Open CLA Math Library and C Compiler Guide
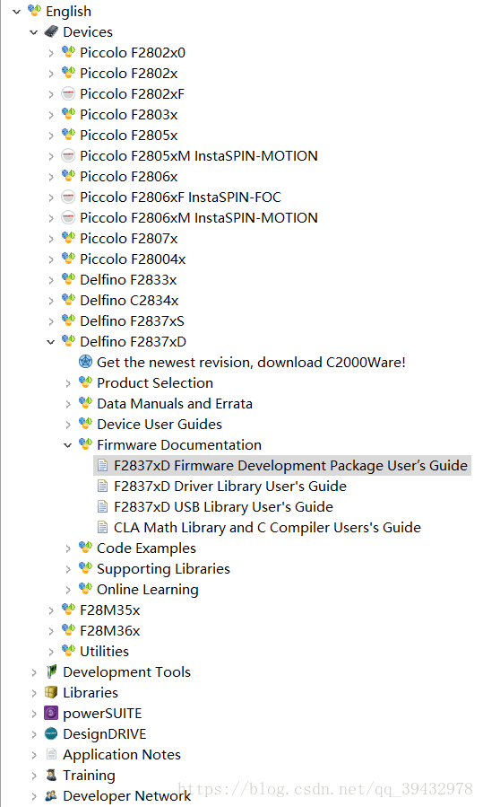The height and width of the screenshot is (807, 483). pyautogui.click(x=267, y=528)
